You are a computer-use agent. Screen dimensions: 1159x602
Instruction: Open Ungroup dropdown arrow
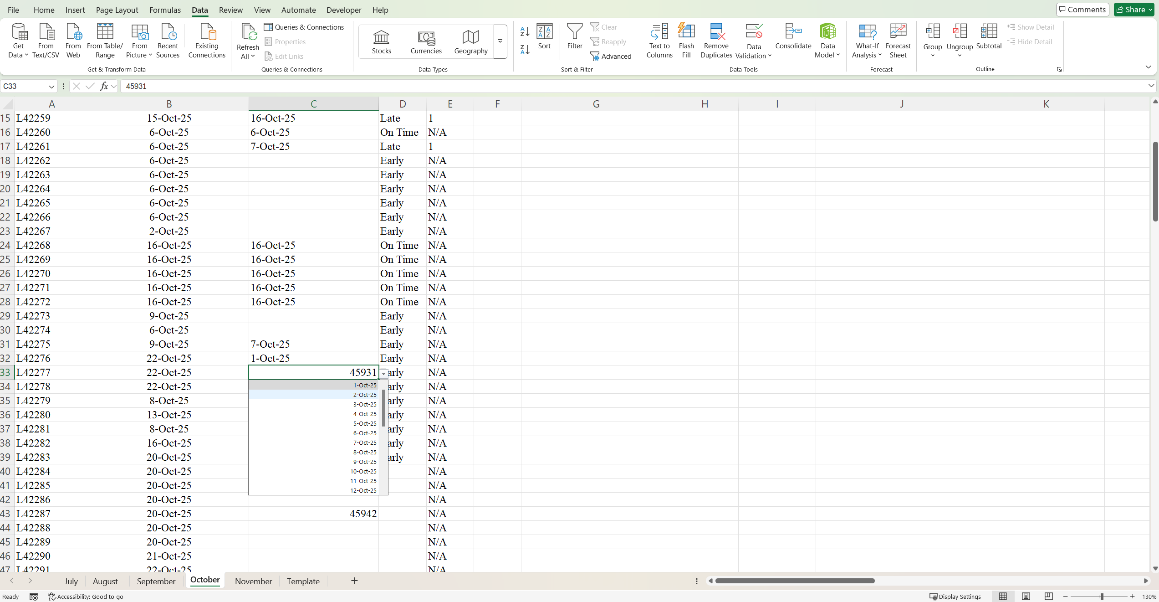[x=960, y=56]
